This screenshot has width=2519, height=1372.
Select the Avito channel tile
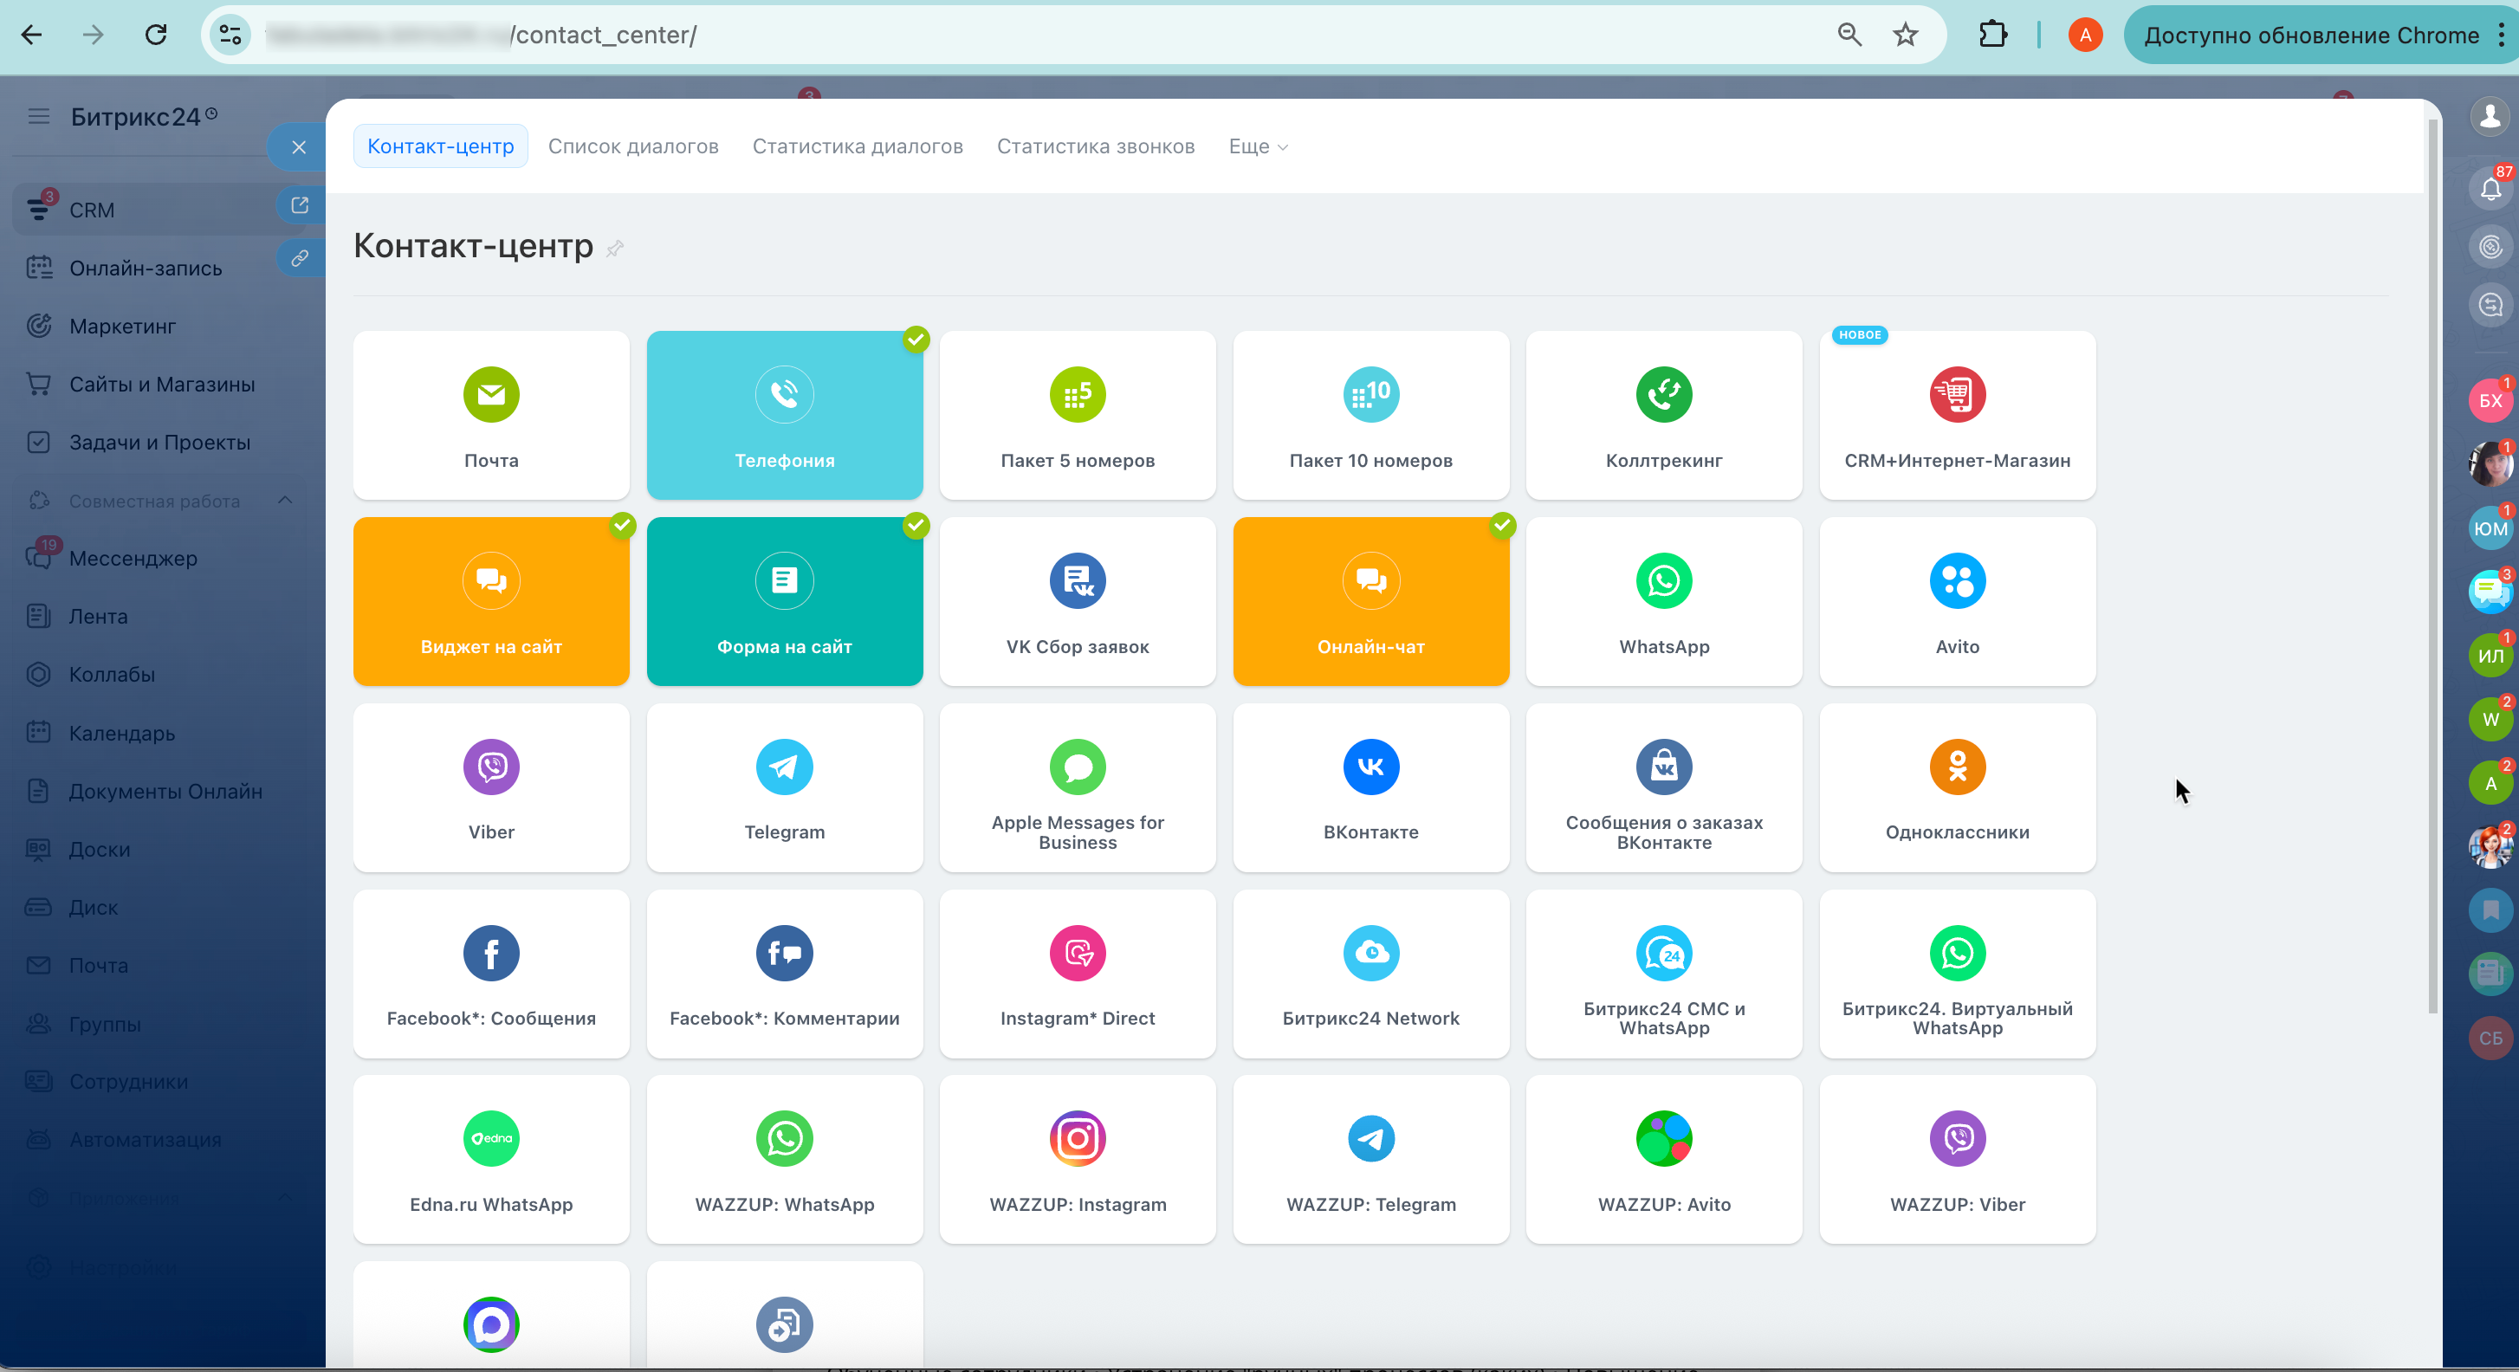tap(1957, 601)
